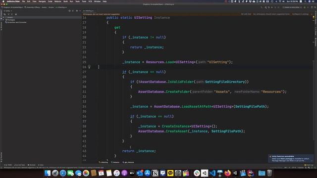
Task: Expand the Packages tree node
Action: click(3, 20)
